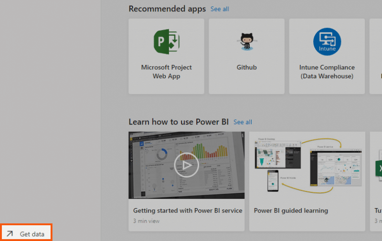
Task: Click the Get data text label
Action: (x=32, y=234)
